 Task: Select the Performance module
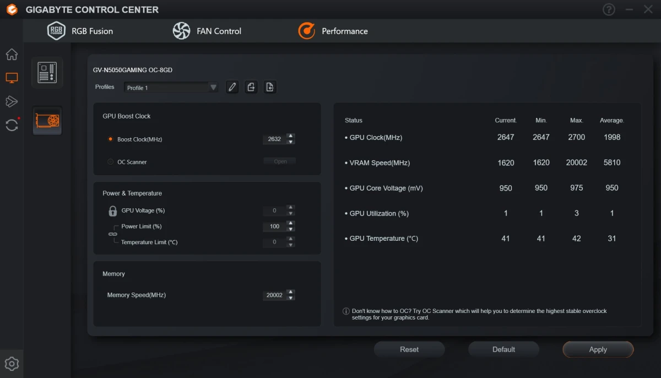[333, 31]
